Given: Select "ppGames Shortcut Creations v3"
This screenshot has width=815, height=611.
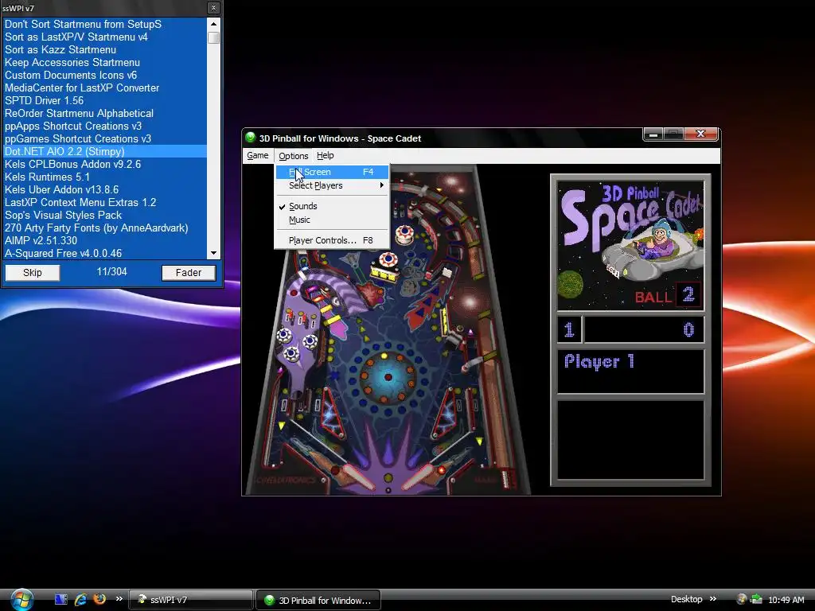Looking at the screenshot, I should pos(105,138).
